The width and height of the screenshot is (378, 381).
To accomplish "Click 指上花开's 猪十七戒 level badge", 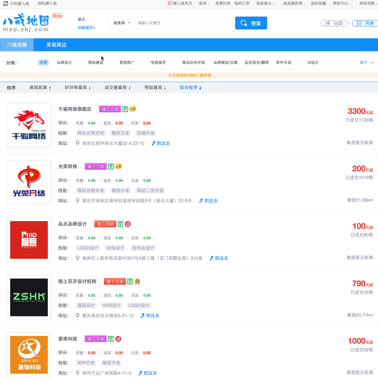I will coord(115,282).
